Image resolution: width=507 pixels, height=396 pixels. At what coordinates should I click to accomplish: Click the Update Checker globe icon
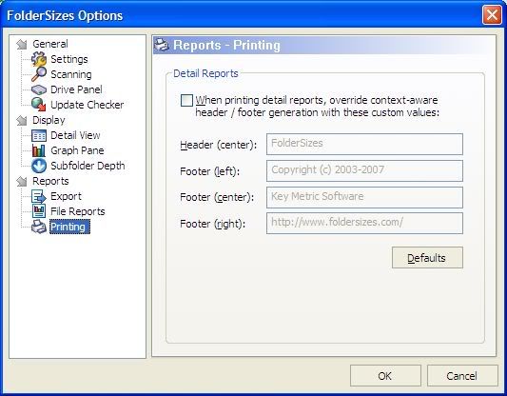[x=39, y=105]
